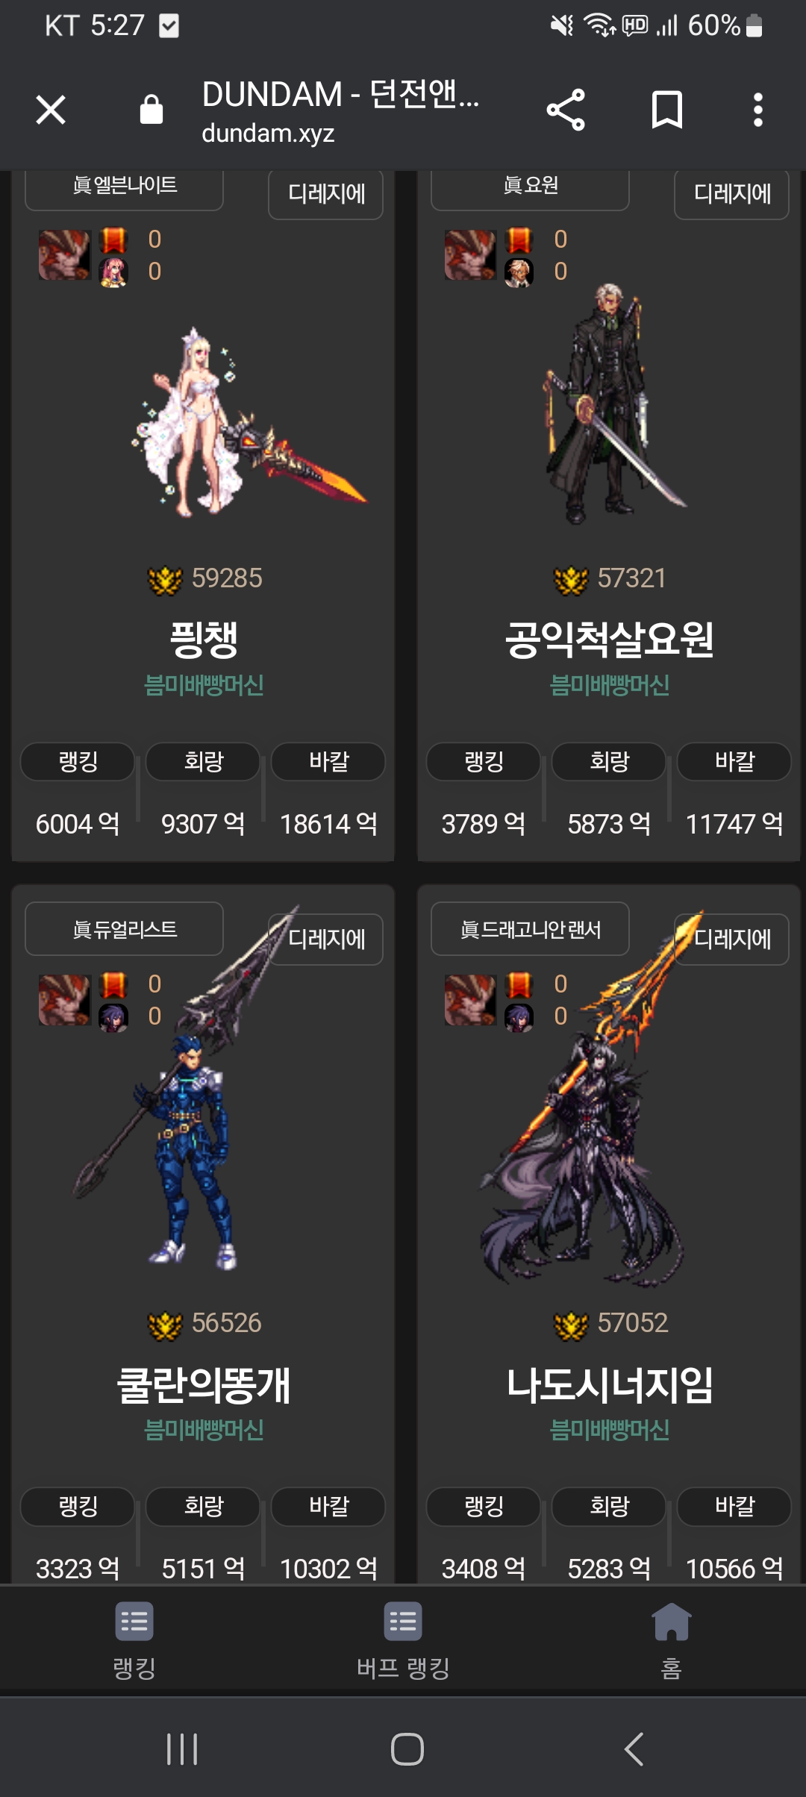Tap the Android recent apps button
This screenshot has height=1797, width=806.
coord(182,1748)
